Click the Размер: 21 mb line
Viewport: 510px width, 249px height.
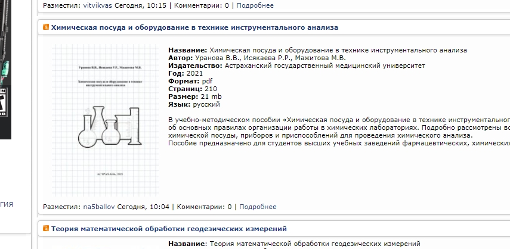pyautogui.click(x=194, y=97)
